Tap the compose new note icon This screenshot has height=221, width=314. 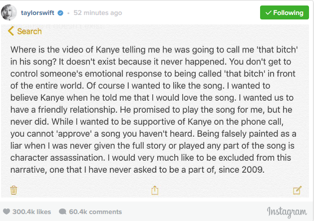[x=297, y=190]
